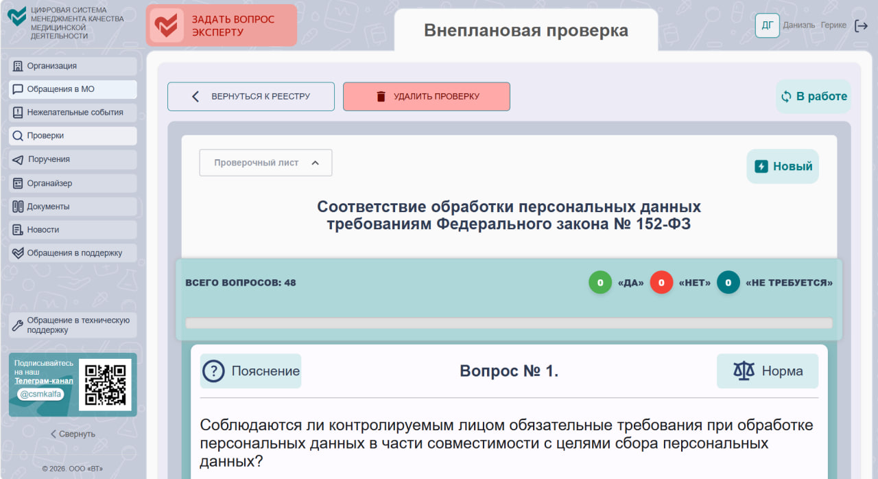Image resolution: width=878 pixels, height=479 pixels.
Task: Open the Нежелательные события section
Action: 73,113
